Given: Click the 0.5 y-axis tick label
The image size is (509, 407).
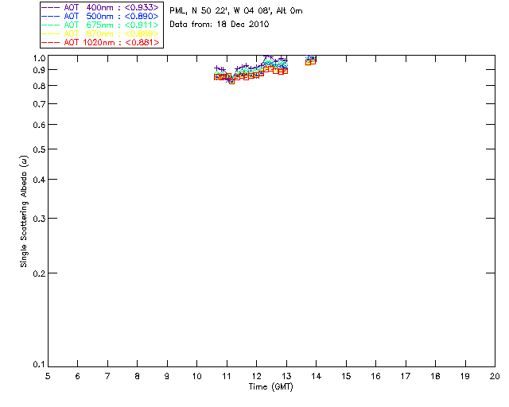Looking at the screenshot, I should [39, 149].
